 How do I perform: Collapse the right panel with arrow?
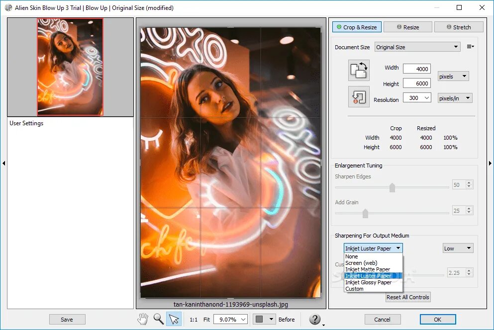(x=490, y=163)
